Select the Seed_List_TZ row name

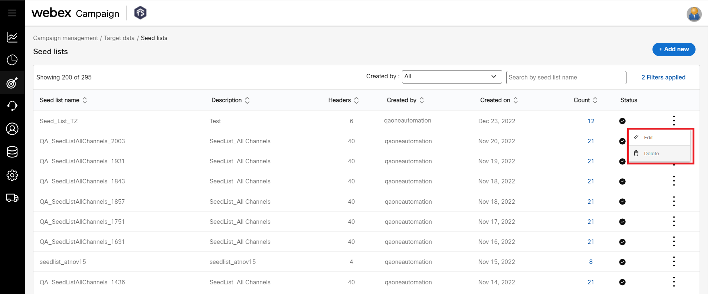(59, 121)
